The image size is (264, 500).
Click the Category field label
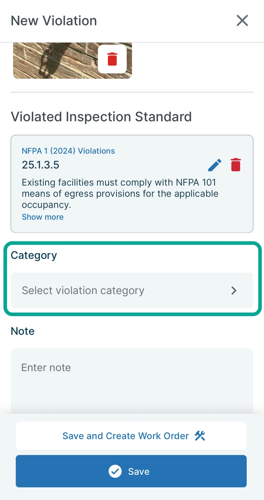[34, 255]
